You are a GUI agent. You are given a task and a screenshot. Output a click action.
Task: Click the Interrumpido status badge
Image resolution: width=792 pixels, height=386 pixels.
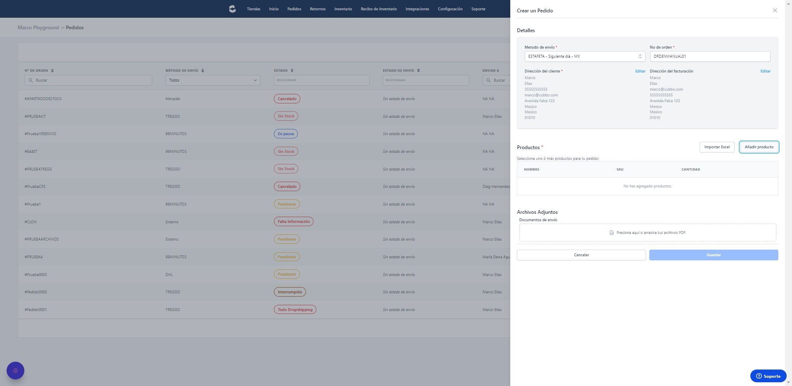(x=290, y=292)
